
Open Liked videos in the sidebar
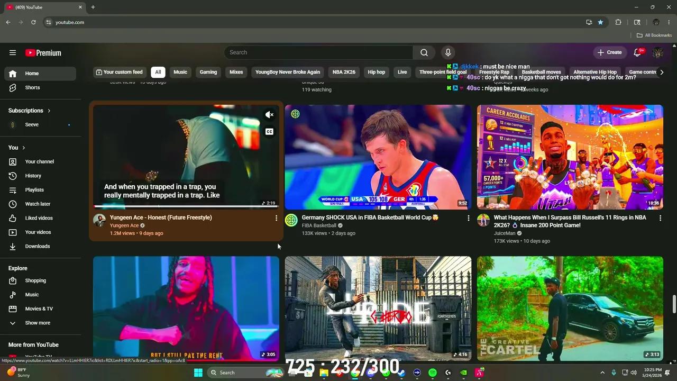pos(40,218)
